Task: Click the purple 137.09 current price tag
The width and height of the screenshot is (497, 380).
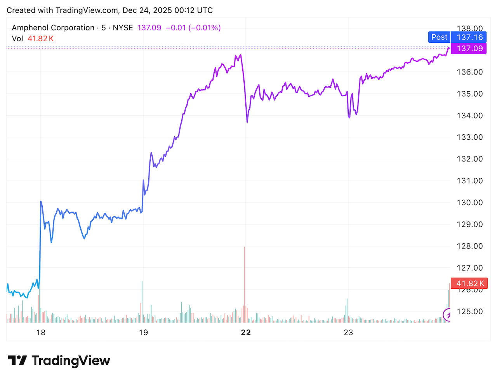Action: pyautogui.click(x=469, y=49)
